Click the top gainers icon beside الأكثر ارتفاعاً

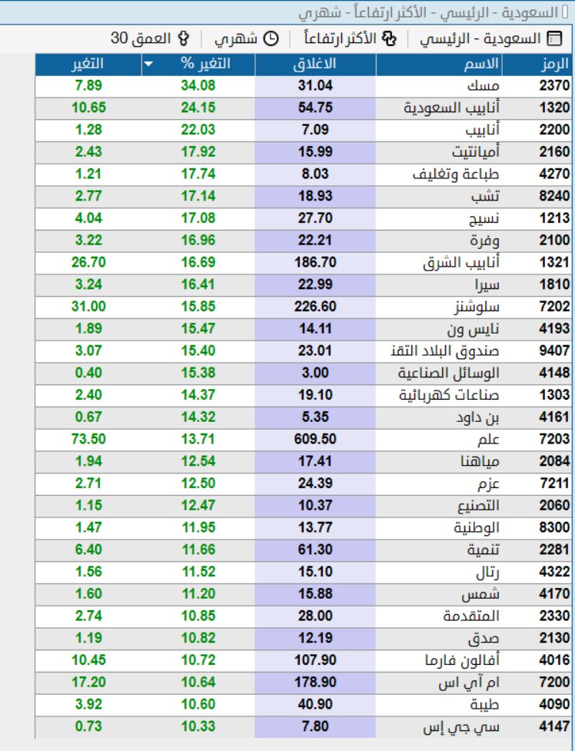click(x=390, y=38)
